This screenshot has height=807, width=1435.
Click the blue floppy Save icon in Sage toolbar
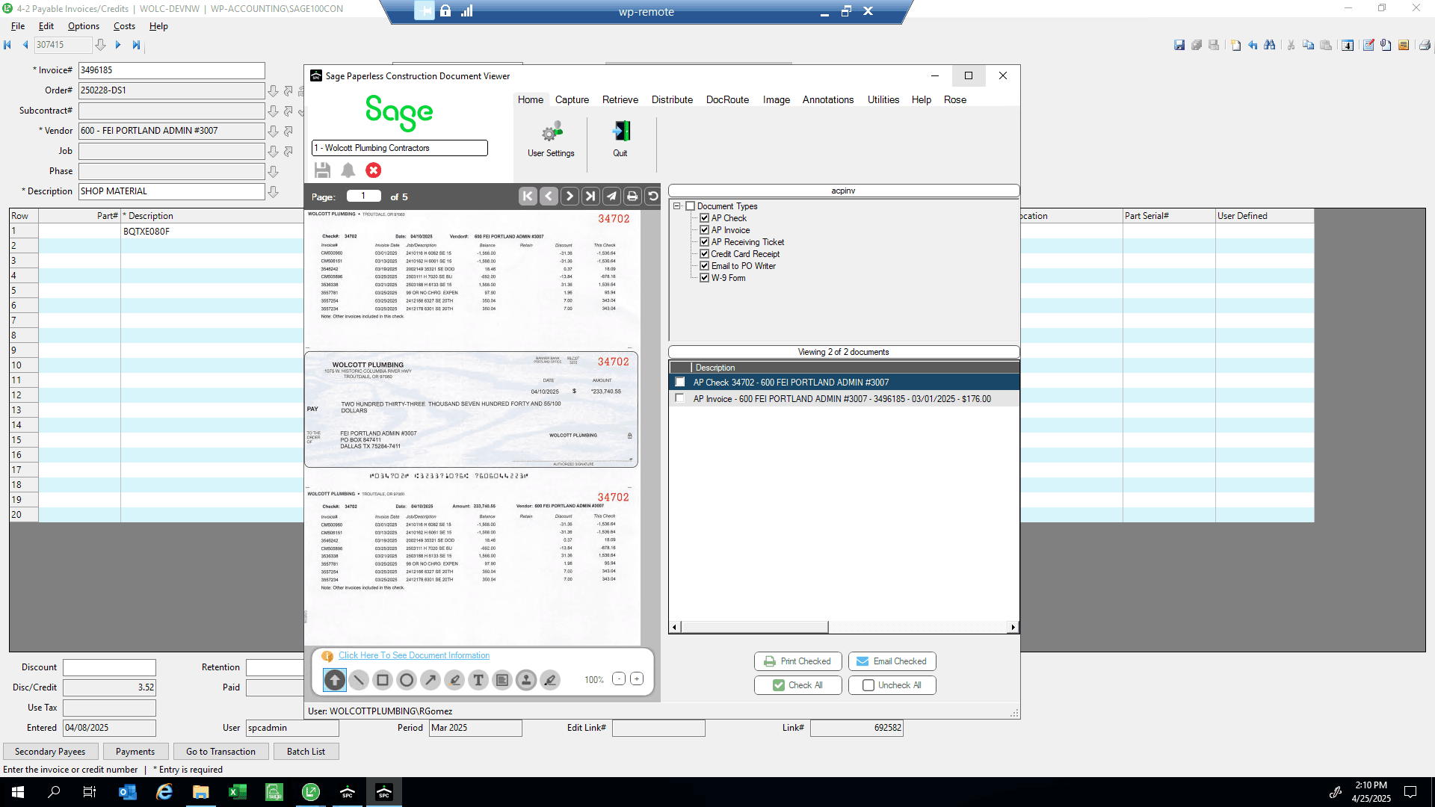coord(1179,45)
